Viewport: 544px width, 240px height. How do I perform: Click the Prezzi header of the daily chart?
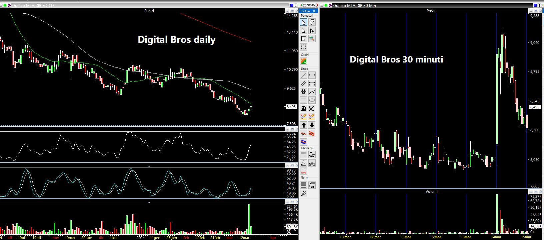(x=149, y=11)
